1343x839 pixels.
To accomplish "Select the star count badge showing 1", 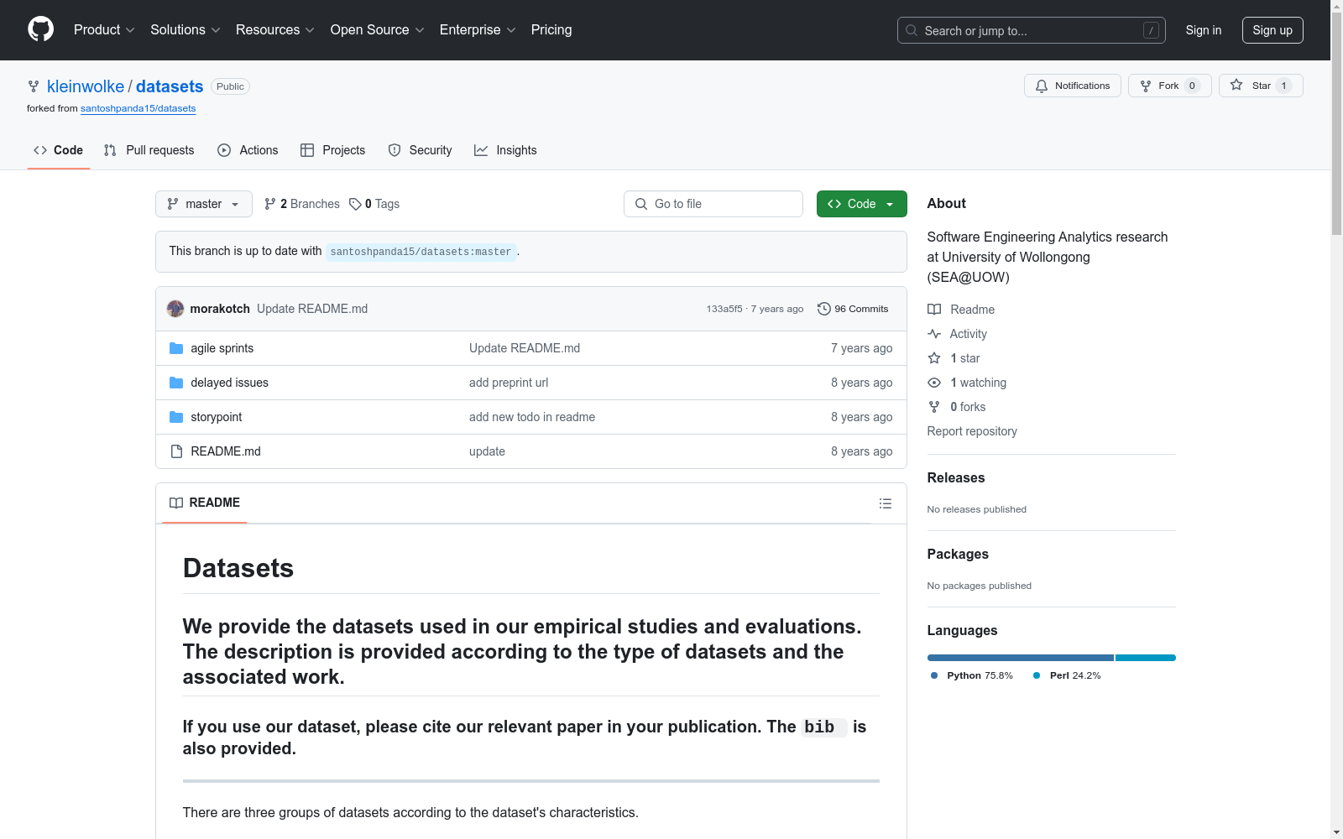I will tap(1283, 86).
